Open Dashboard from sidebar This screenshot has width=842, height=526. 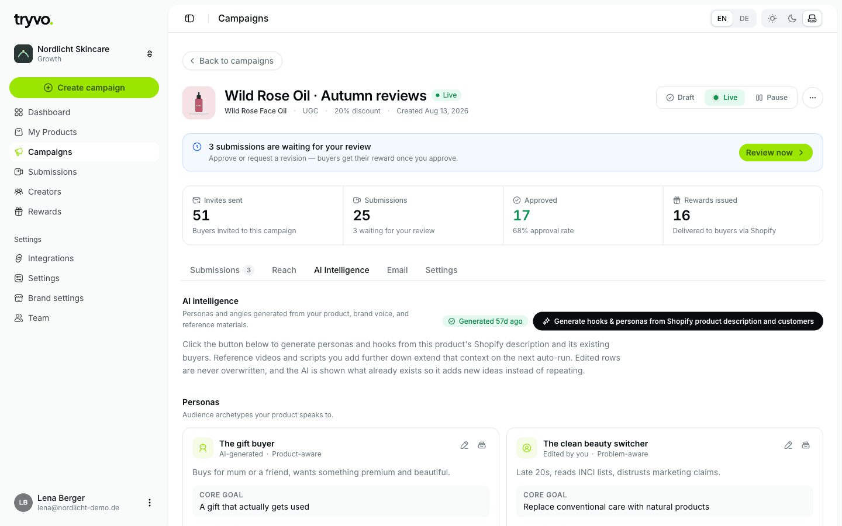click(x=84, y=112)
